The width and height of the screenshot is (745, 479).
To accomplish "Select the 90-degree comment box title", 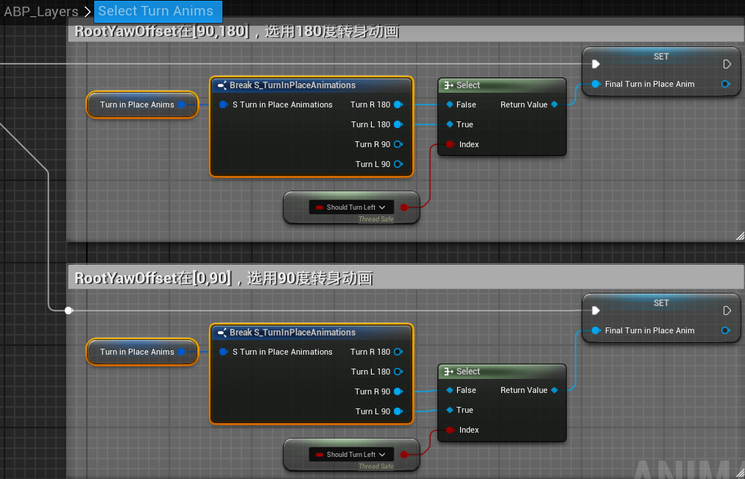I will [x=223, y=278].
